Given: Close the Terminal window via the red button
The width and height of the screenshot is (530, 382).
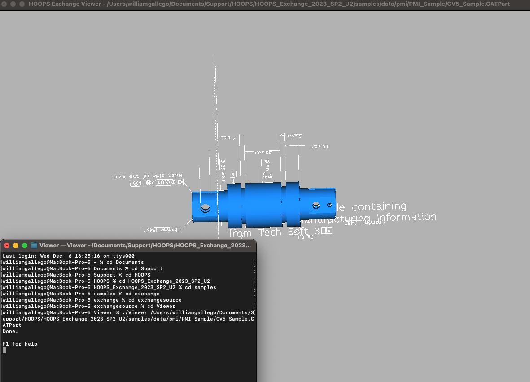Looking at the screenshot, I should (7, 246).
